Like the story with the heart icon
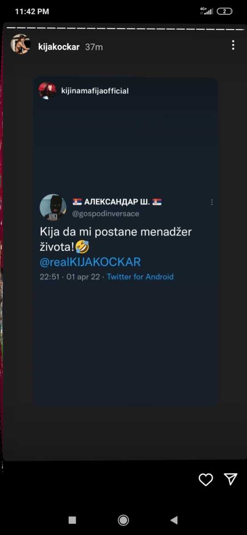 (x=206, y=479)
